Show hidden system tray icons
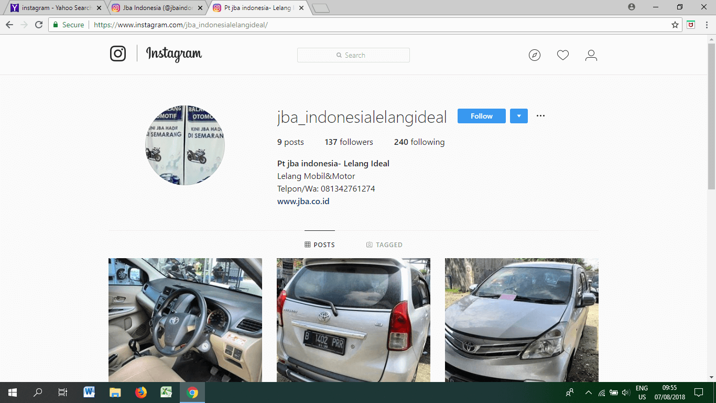The image size is (716, 403). click(x=588, y=393)
